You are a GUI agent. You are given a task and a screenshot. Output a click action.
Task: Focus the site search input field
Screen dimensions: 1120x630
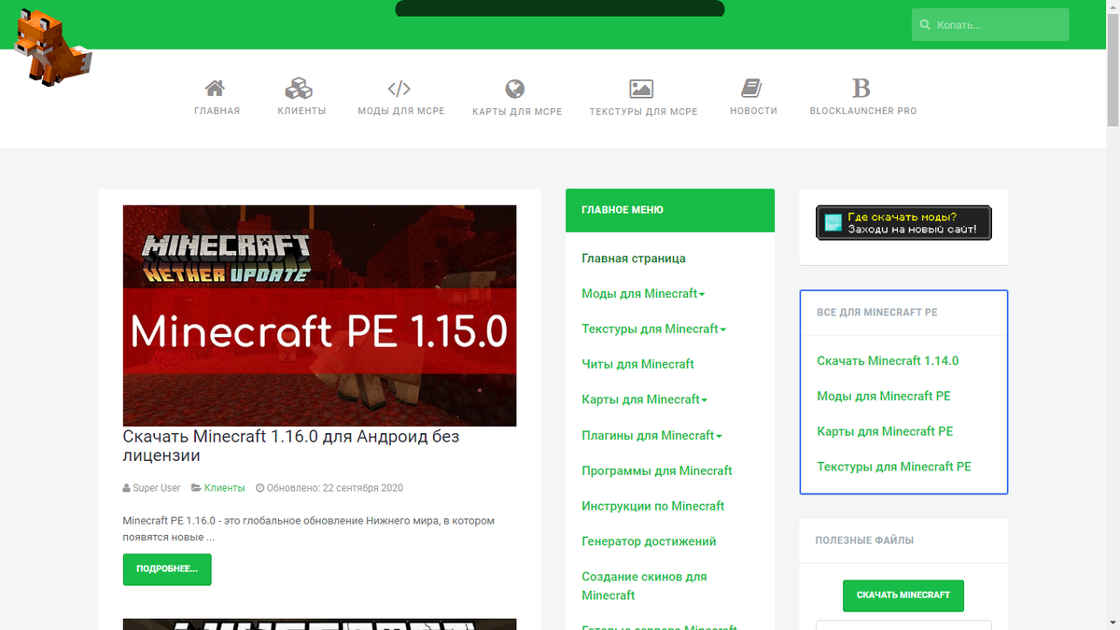[x=990, y=25]
